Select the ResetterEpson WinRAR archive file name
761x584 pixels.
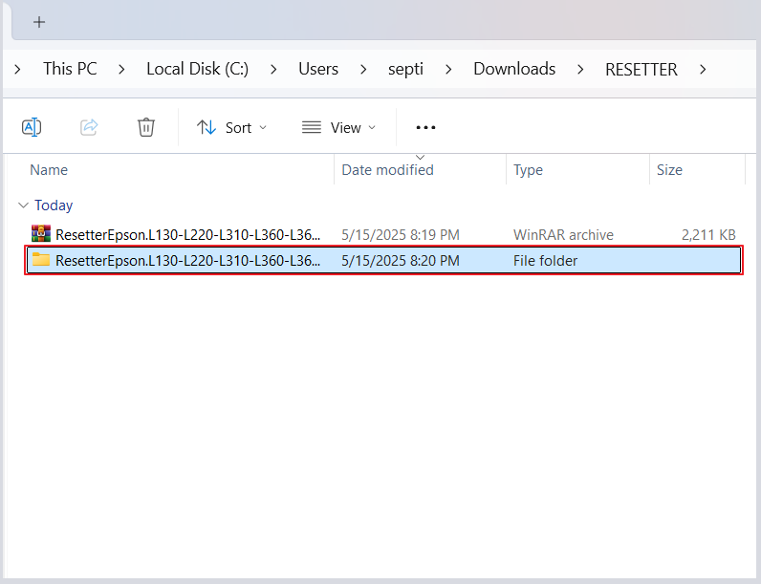point(187,235)
